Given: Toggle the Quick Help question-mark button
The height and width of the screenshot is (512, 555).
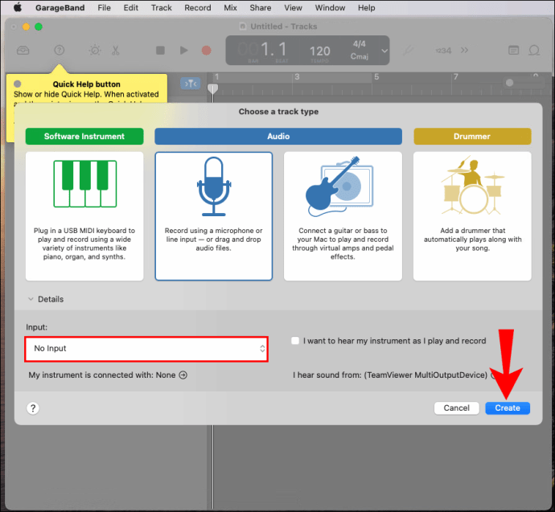Looking at the screenshot, I should point(59,50).
